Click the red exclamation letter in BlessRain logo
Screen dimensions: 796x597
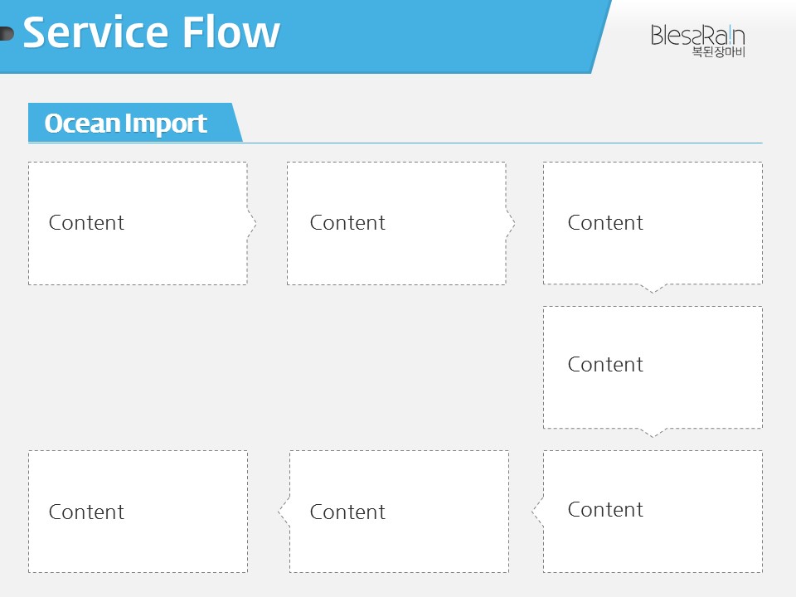pyautogui.click(x=730, y=36)
